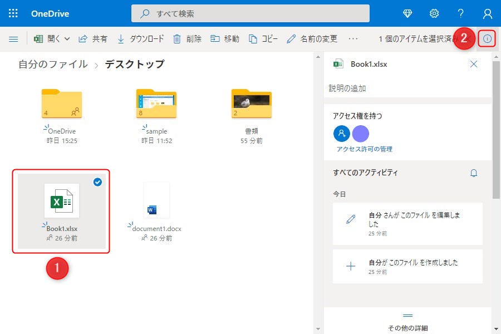Image resolution: width=501 pixels, height=334 pixels.
Task: Click 共有 in the command bar
Action: [93, 39]
